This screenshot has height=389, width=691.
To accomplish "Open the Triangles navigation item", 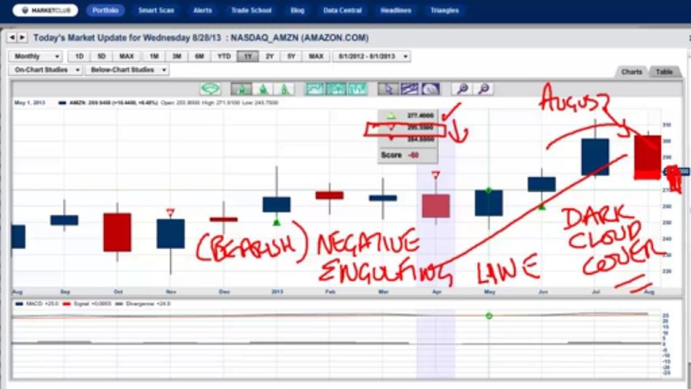I will [x=445, y=10].
